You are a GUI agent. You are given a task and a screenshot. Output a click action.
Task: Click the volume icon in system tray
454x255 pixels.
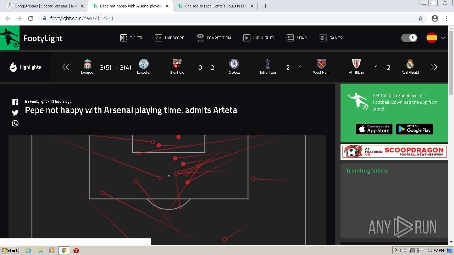pyautogui.click(x=403, y=250)
